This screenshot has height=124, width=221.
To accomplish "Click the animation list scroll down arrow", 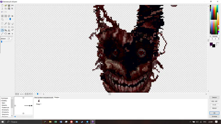I will 12,116.
